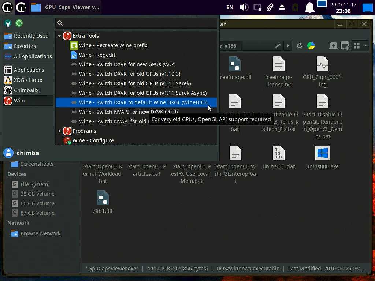The width and height of the screenshot is (375, 281).
Task: Click the path edit pencil icon
Action: click(x=278, y=46)
